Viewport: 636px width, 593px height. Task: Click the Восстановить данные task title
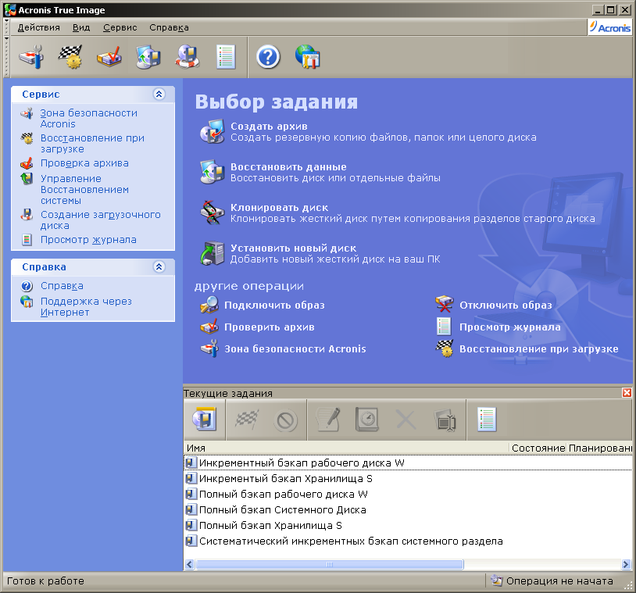(x=288, y=166)
